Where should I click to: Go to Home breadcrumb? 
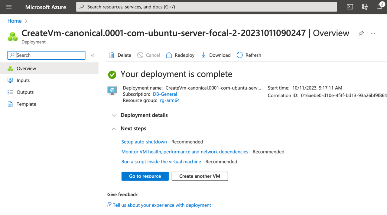point(15,21)
